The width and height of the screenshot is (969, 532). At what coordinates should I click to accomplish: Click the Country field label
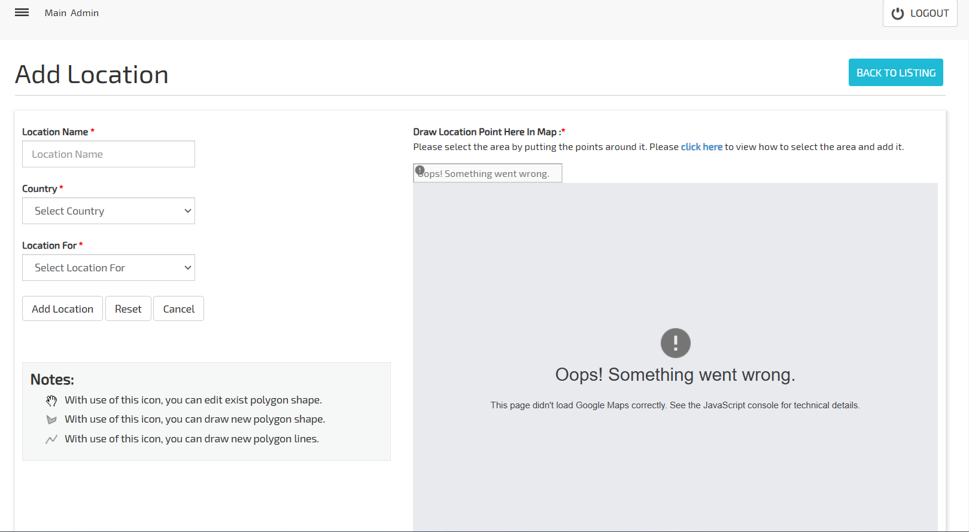(x=40, y=189)
